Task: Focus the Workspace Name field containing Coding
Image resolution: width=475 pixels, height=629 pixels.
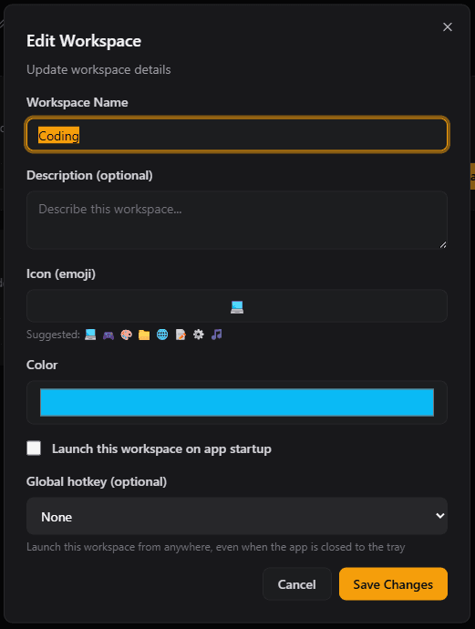Action: click(x=237, y=135)
